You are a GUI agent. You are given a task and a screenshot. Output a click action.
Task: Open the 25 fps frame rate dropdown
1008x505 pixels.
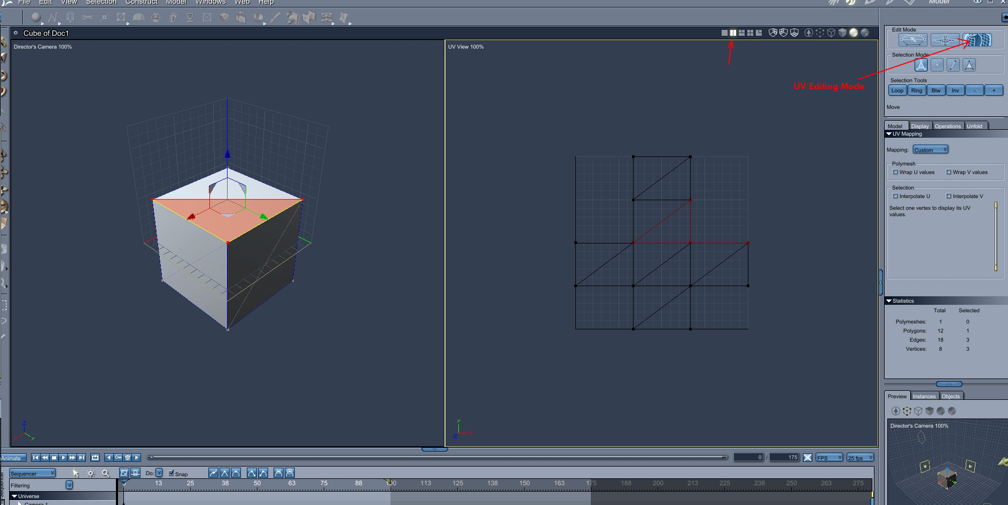(x=860, y=457)
